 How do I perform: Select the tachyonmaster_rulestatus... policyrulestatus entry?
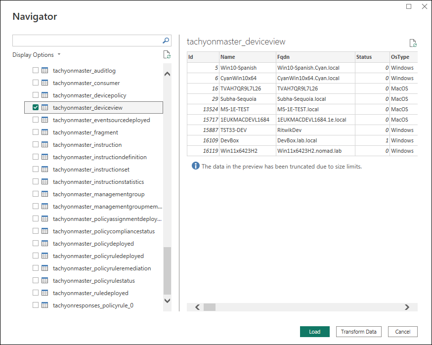point(93,281)
